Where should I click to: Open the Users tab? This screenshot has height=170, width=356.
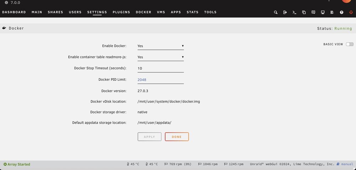coord(75,12)
